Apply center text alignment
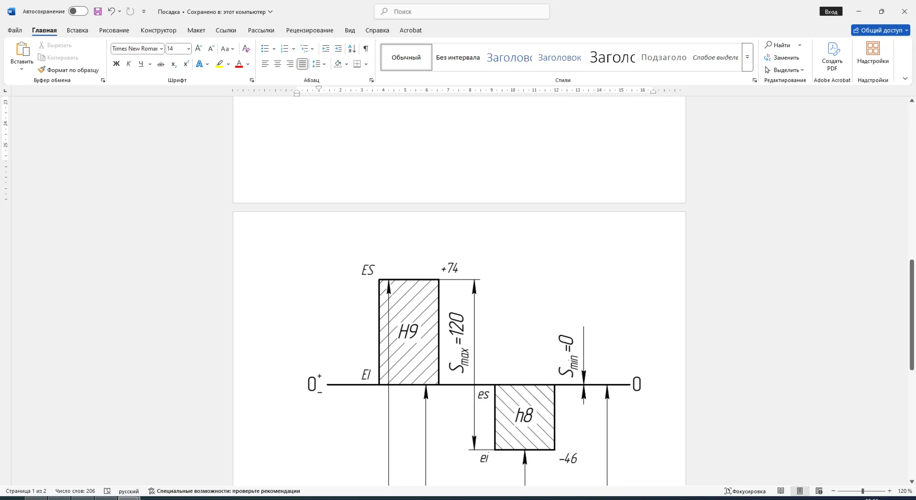916x500 pixels. (278, 64)
